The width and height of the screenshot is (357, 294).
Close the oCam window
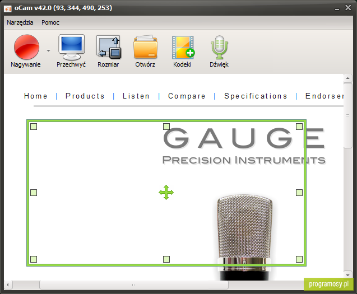[x=348, y=8]
